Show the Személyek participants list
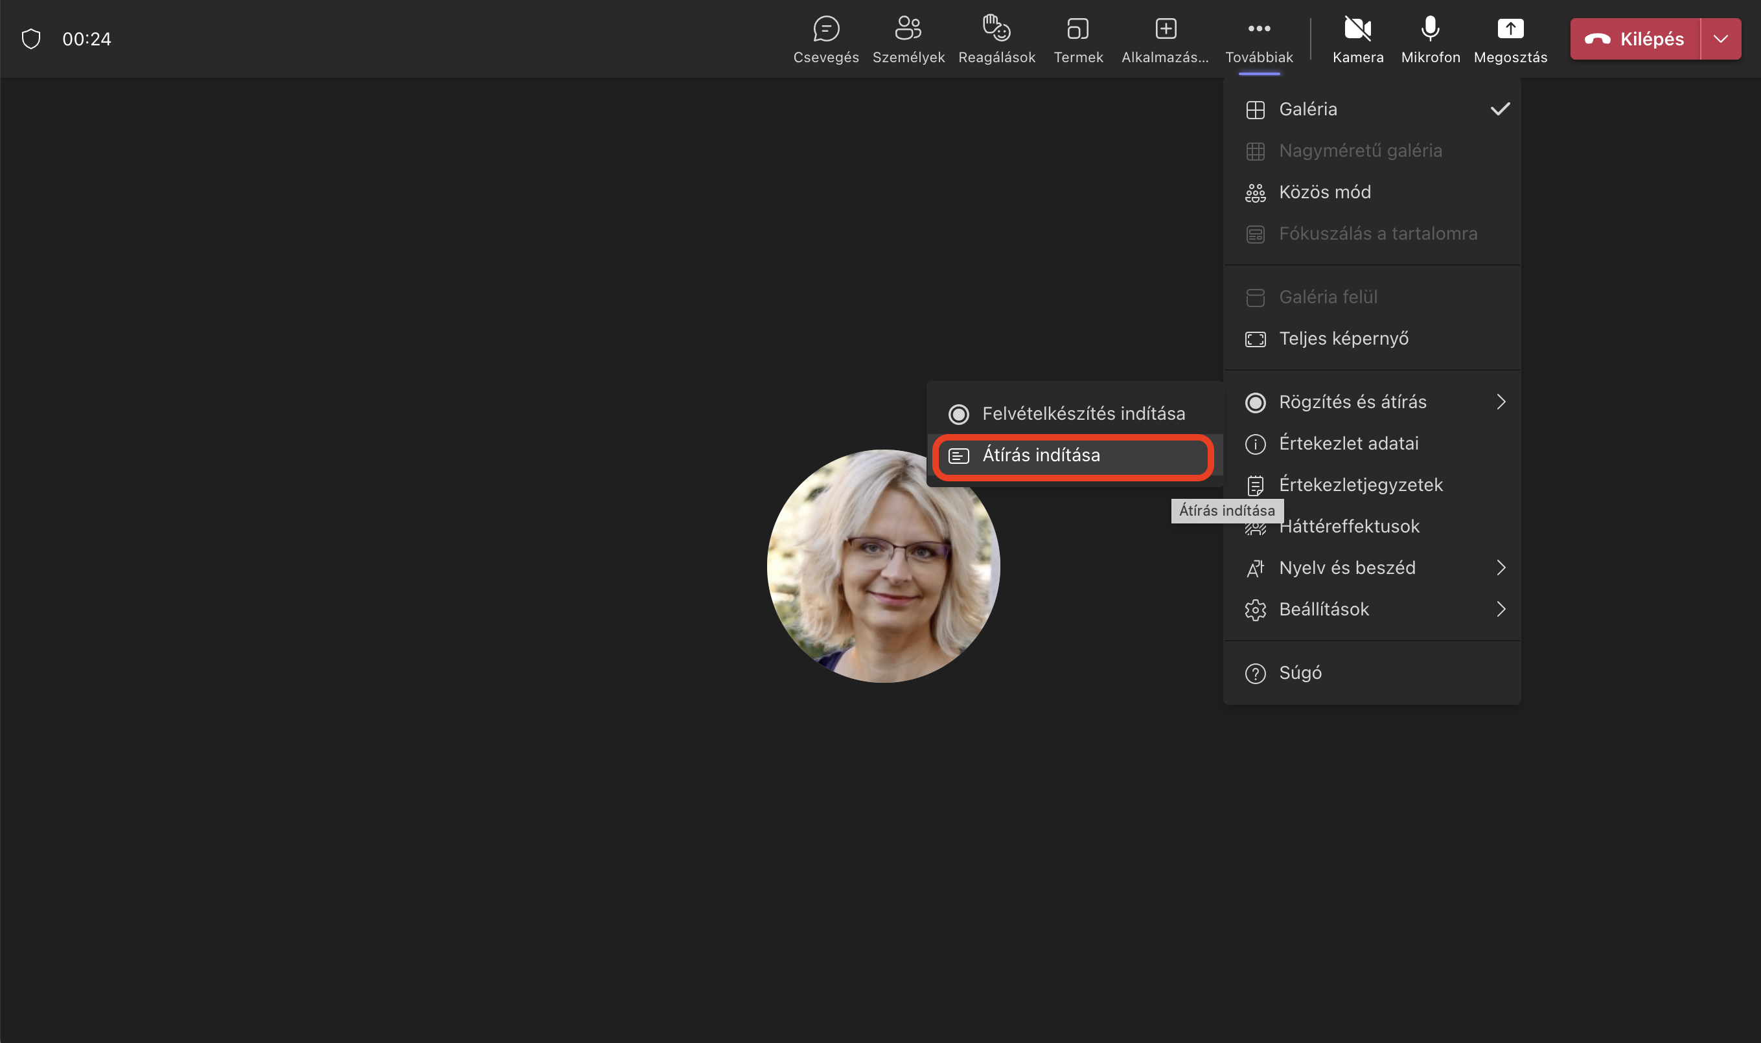 [x=908, y=40]
